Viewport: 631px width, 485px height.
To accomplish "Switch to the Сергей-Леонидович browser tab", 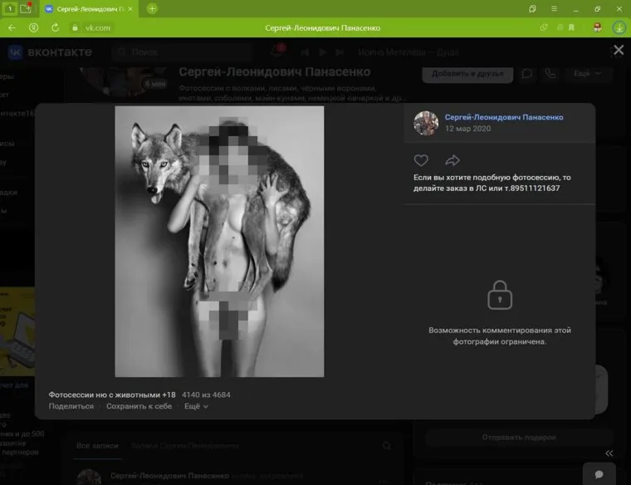I will (90, 8).
